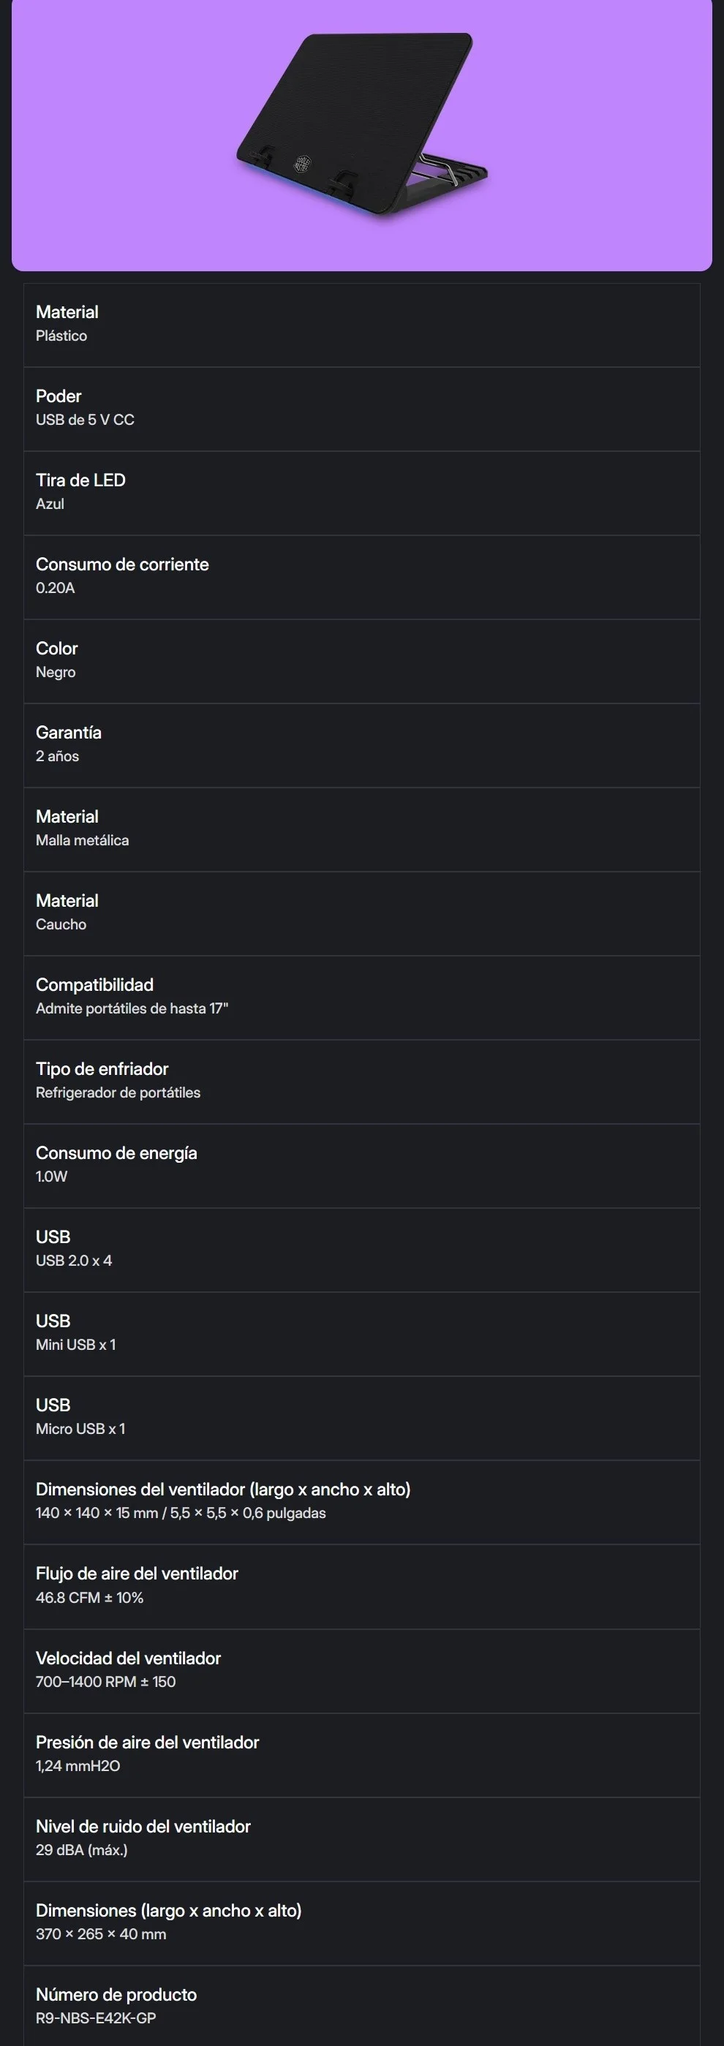Click the Caucho material row

[361, 913]
